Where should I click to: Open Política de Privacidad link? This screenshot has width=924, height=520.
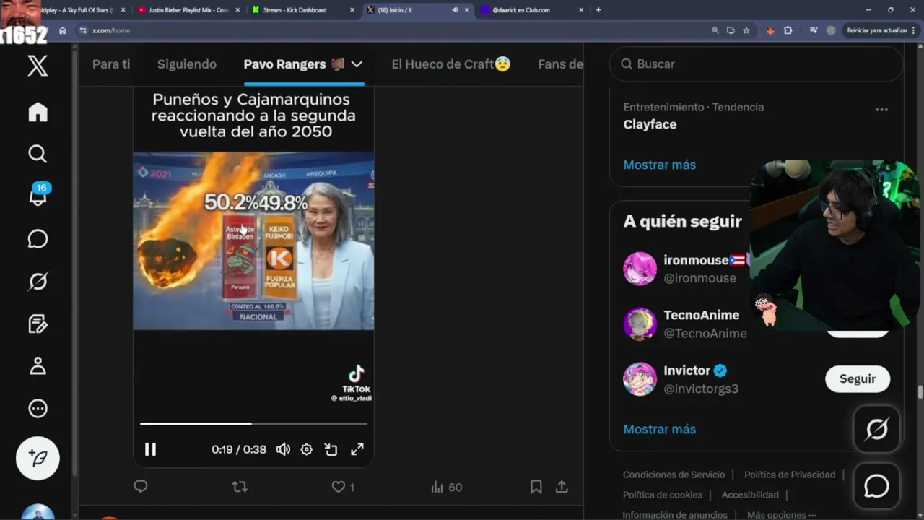click(790, 474)
